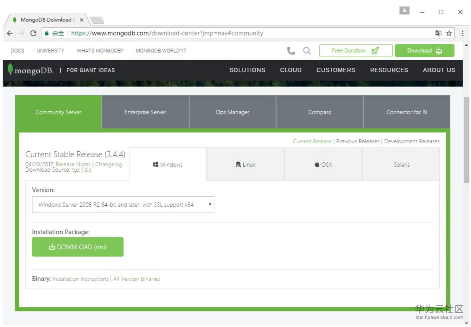Image resolution: width=471 pixels, height=327 pixels.
Task: Click the browser back arrow
Action: click(x=10, y=33)
